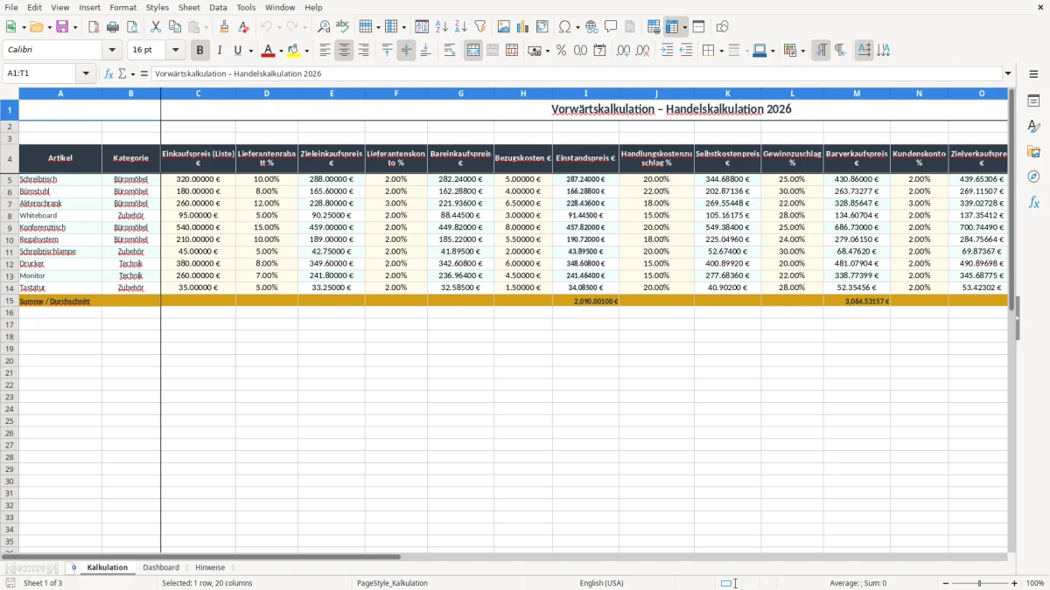Apply yellow background highlight color
This screenshot has height=590, width=1050.
tap(294, 51)
